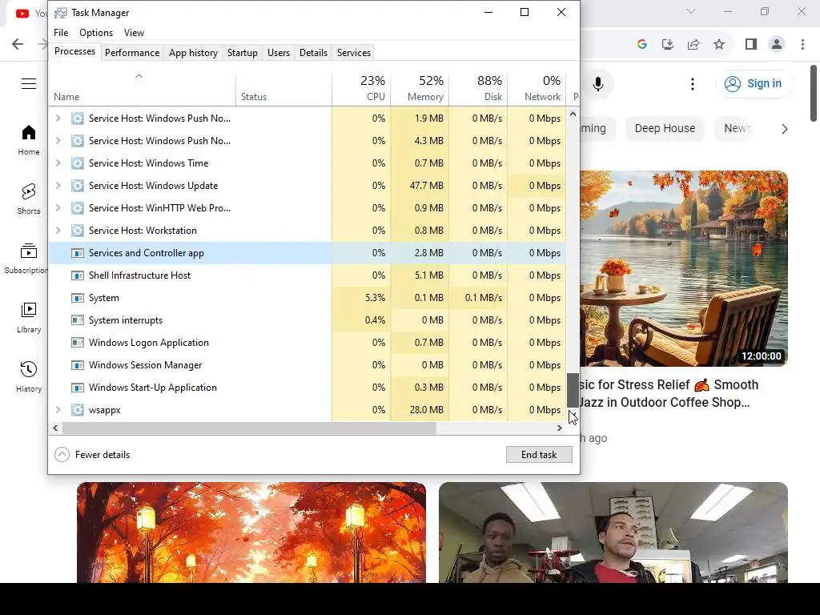Screen dimensions: 820x615
Task: Expand Service Host: WinHTTP Web Pro... group
Action: click(x=58, y=208)
